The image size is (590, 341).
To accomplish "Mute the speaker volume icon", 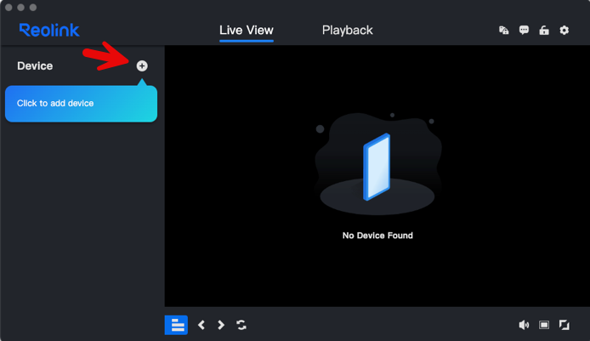I will click(x=524, y=325).
